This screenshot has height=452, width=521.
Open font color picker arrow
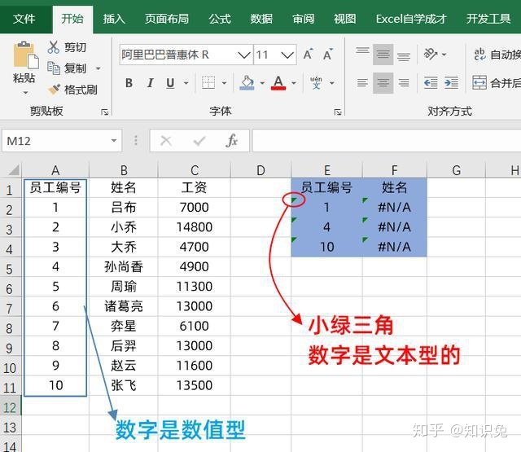click(294, 83)
